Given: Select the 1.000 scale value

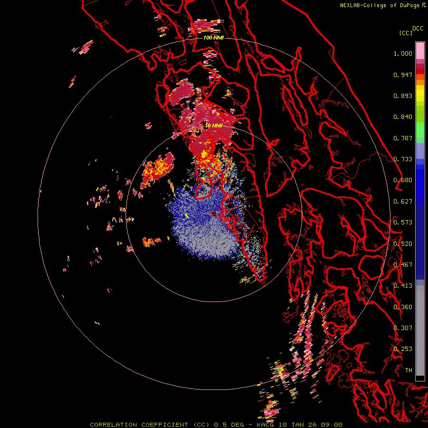Looking at the screenshot, I should point(403,53).
